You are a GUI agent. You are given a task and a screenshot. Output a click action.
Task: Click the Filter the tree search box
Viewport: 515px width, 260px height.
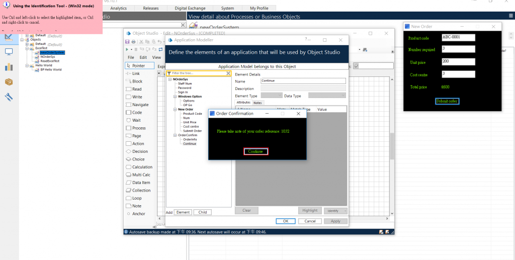[x=199, y=73]
